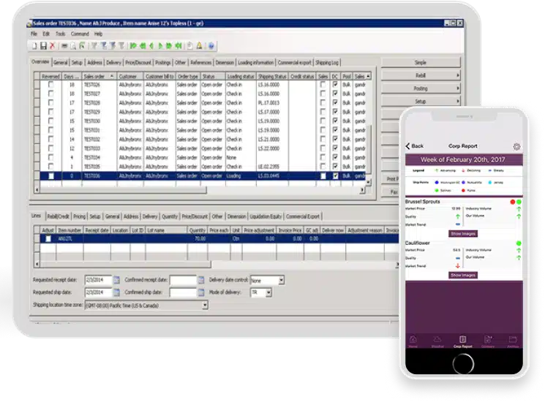The width and height of the screenshot is (545, 402).
Task: Open the Delivery date control dropdown
Action: point(282,280)
